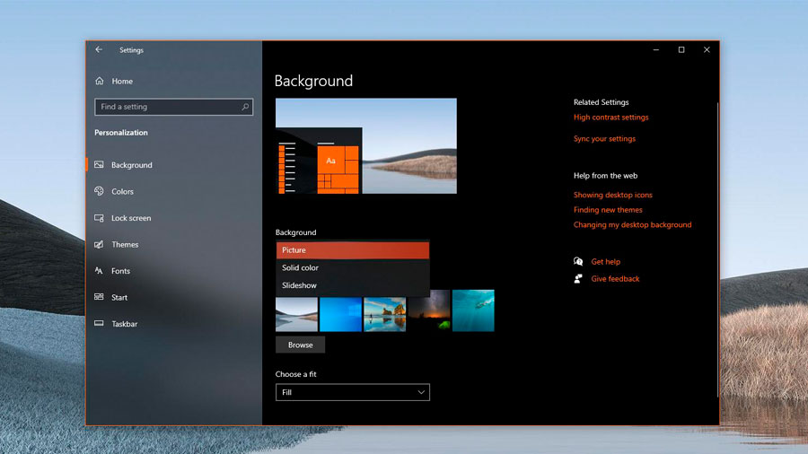
Task: Click the Get help chat icon
Action: [x=578, y=261]
